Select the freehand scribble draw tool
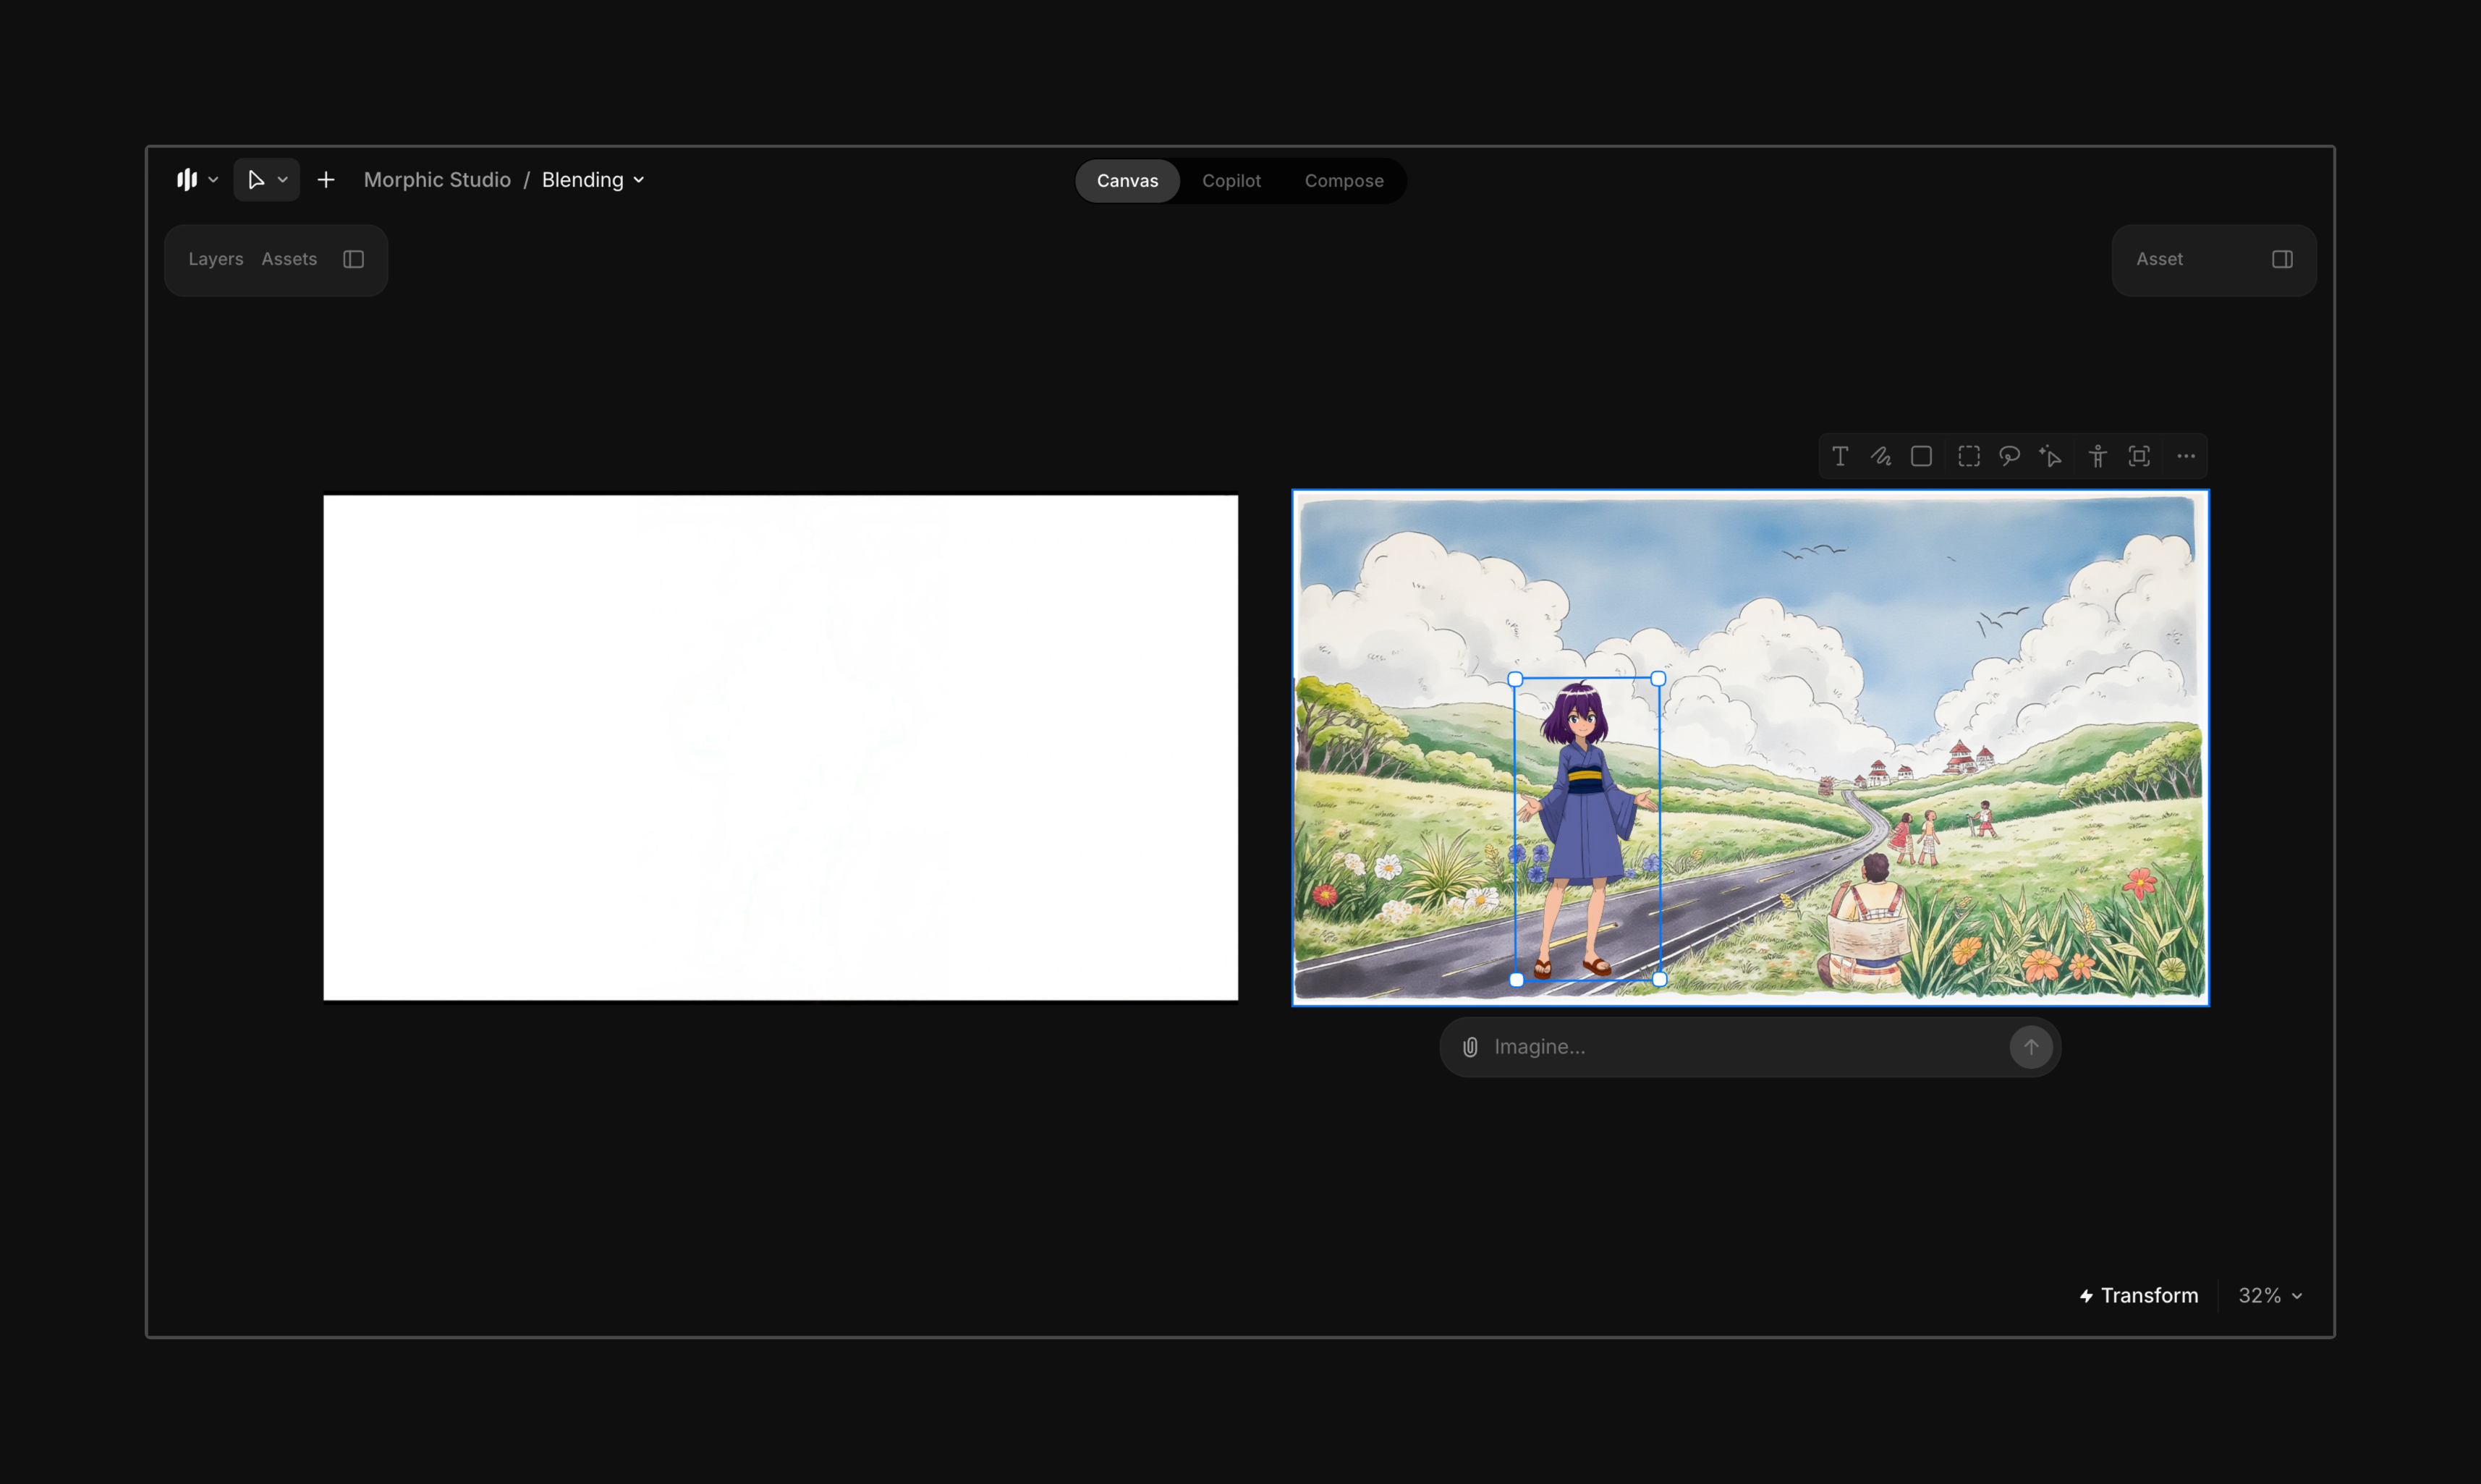Image resolution: width=2481 pixels, height=1484 pixels. tap(1881, 457)
